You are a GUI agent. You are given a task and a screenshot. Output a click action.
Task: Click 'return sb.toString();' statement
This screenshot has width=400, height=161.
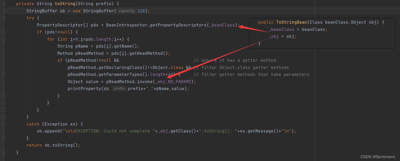[x=54, y=145]
